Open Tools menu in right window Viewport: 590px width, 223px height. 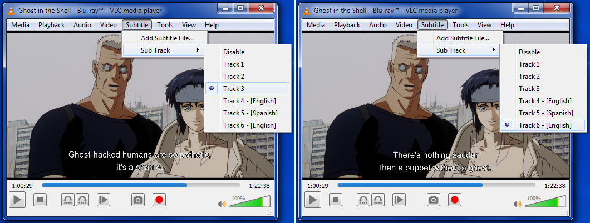460,25
